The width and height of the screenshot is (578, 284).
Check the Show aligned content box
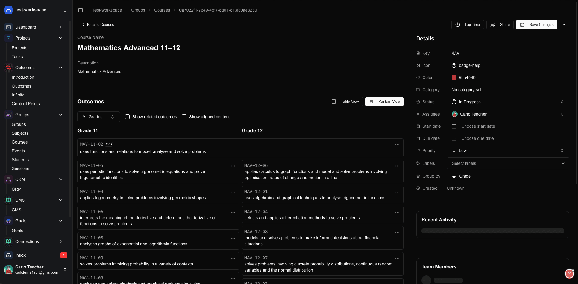coord(184,117)
